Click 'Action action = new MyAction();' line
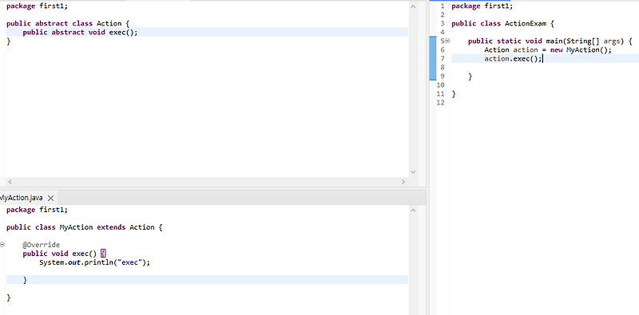 (548, 50)
